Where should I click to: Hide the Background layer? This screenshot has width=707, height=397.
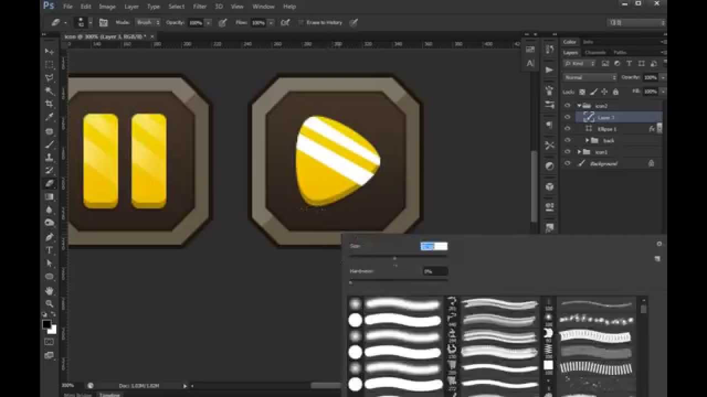pyautogui.click(x=567, y=164)
